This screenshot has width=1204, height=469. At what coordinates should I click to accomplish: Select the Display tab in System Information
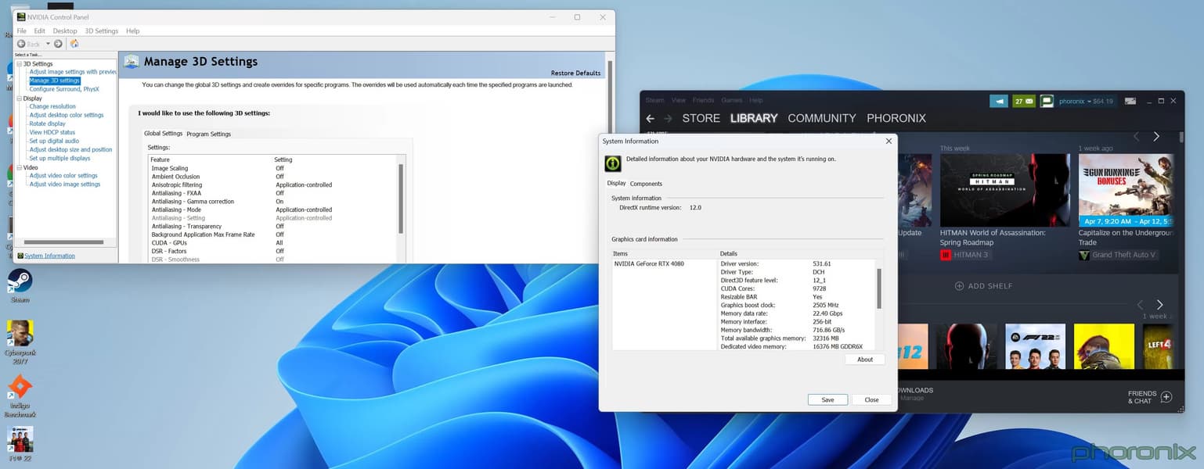coord(617,184)
